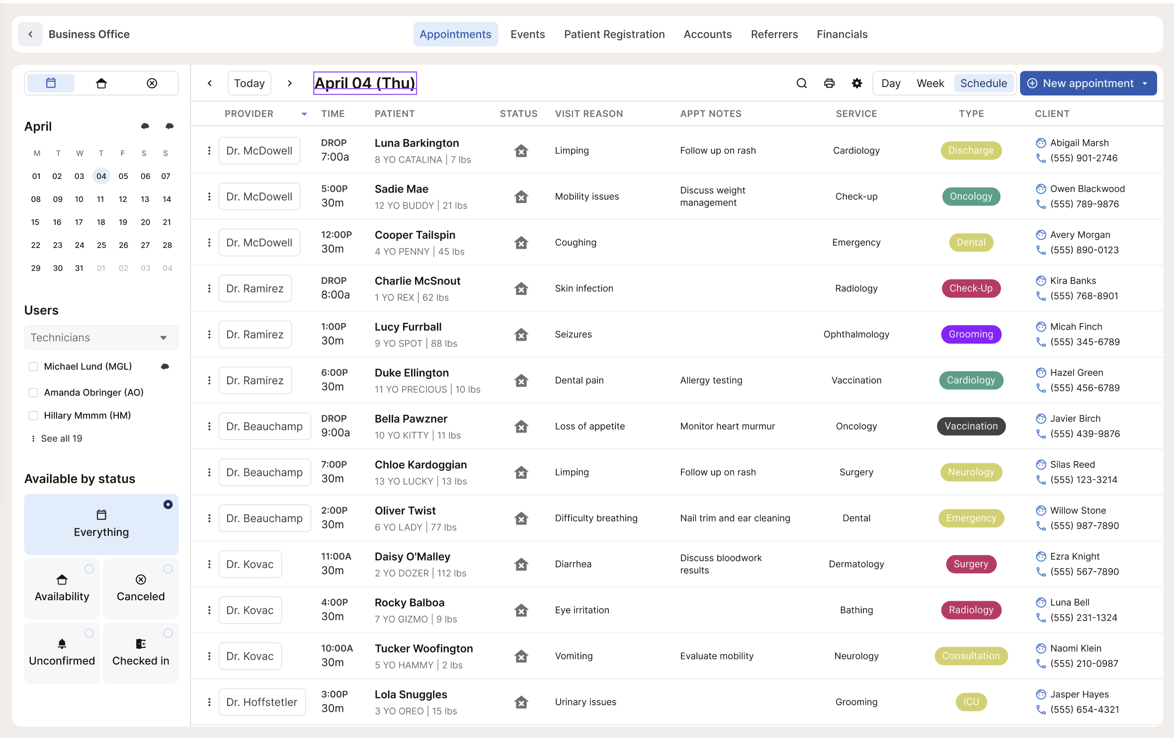Screen dimensions: 1174x738
Task: Open the Technicians dropdown
Action: [101, 338]
